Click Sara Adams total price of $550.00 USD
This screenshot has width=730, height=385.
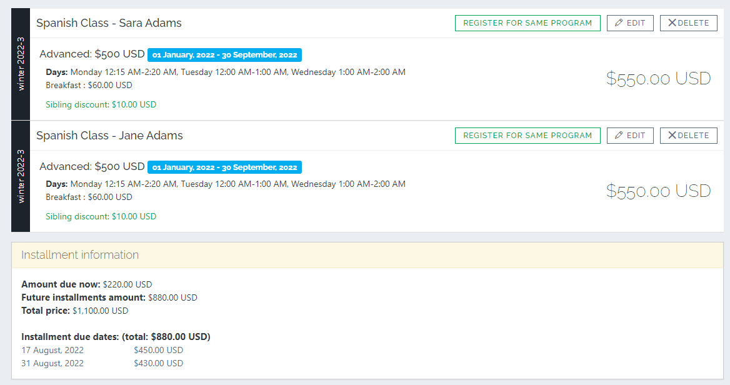tap(658, 78)
